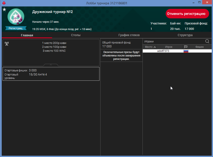The image size is (213, 157).
Task: Open the График стеков tab
Action: (129, 35)
